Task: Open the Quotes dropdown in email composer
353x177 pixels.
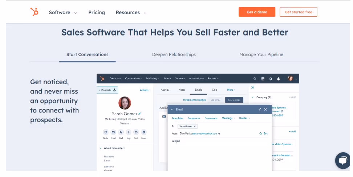Action: point(244,118)
